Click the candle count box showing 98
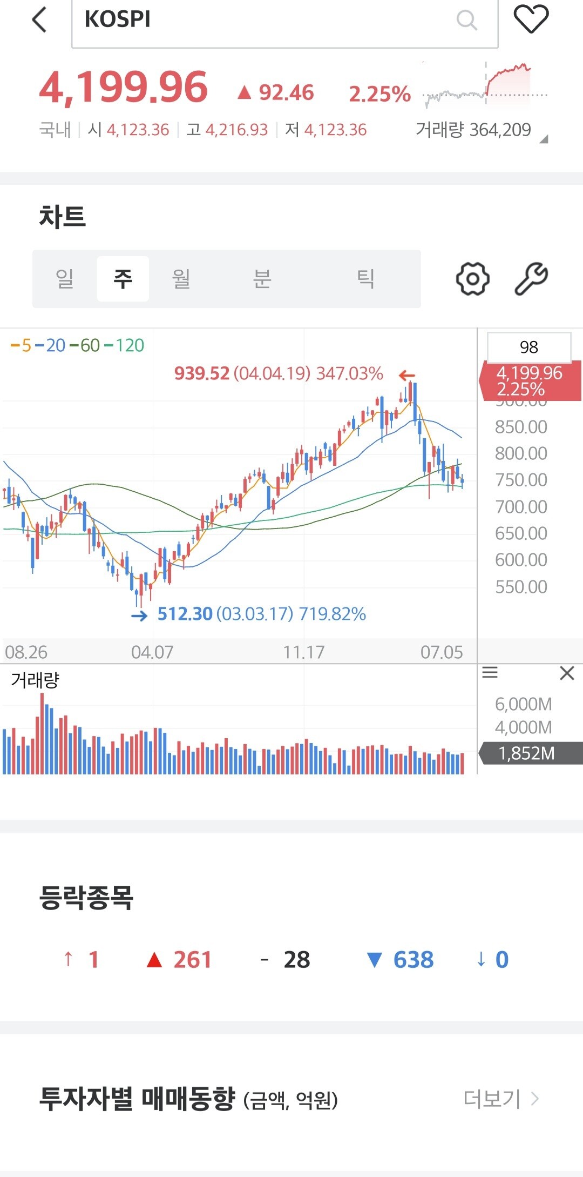583x1177 pixels. (x=528, y=347)
